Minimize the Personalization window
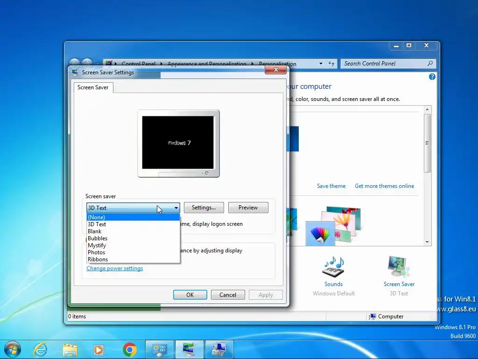 click(x=396, y=46)
